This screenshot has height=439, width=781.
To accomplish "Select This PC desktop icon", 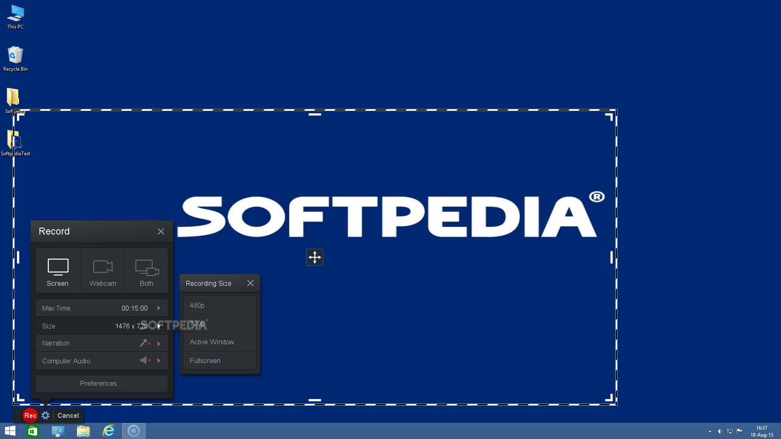I will pyautogui.click(x=15, y=17).
